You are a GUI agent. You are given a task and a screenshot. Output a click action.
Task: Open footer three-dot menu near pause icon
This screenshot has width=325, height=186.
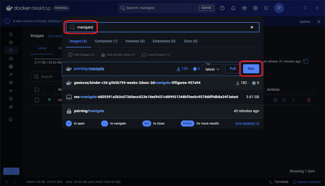tap(15, 182)
